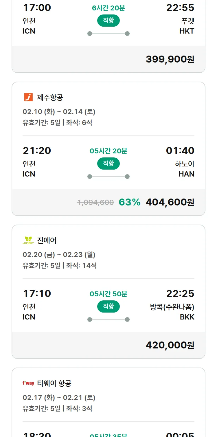Click the Jeju Air orange logo icon

coord(28,97)
